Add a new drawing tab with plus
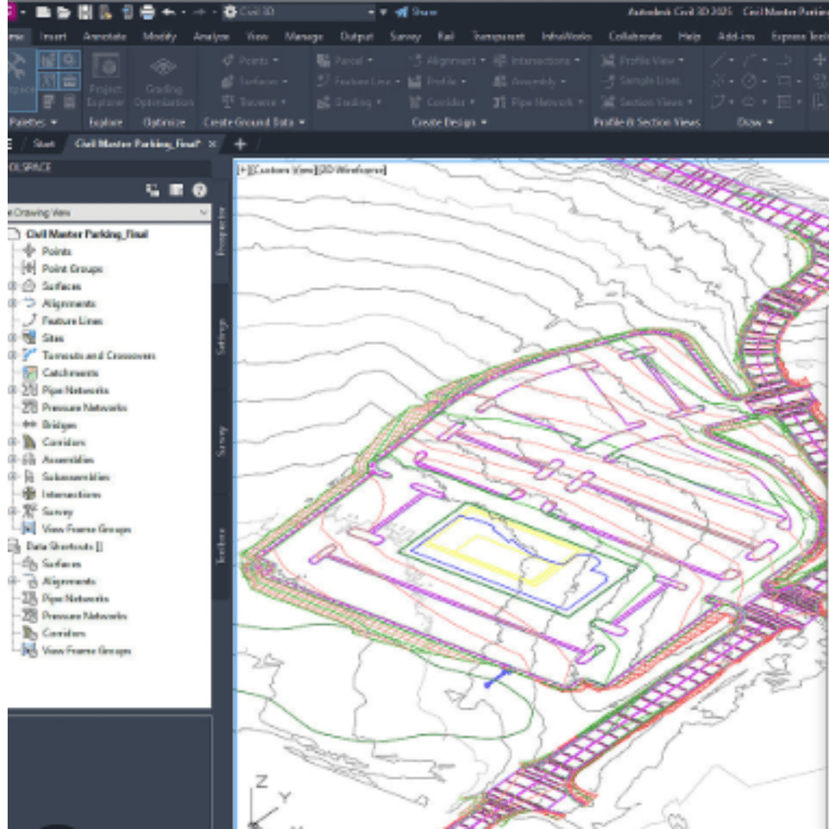The image size is (829, 829). pyautogui.click(x=239, y=144)
